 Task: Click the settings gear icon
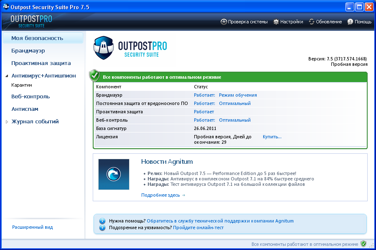click(x=276, y=22)
